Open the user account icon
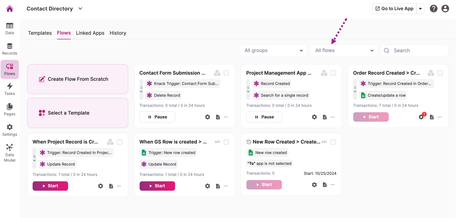457x218 pixels. pos(445,9)
